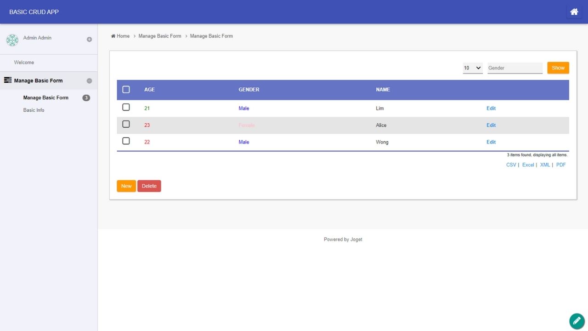Open the page size dropdown showing 10
Image resolution: width=588 pixels, height=331 pixels.
pos(472,68)
